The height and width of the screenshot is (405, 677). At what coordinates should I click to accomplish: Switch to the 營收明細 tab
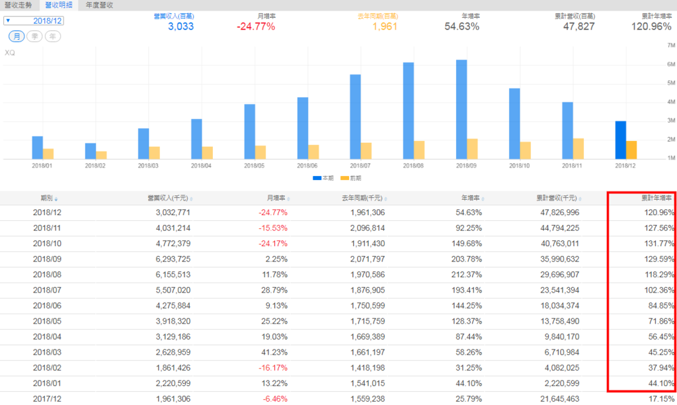(59, 5)
